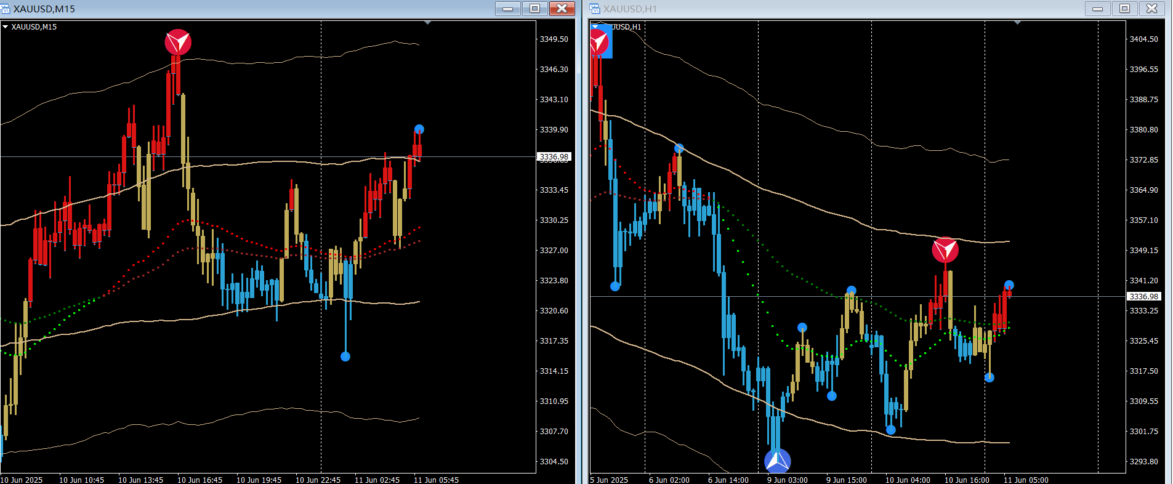Click the 3310.95 price label
Screen dimensions: 1173x484
554,401
